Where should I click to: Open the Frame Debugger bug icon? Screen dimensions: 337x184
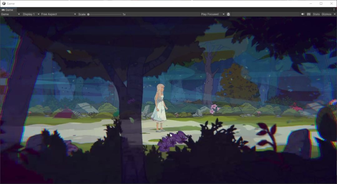(228, 14)
